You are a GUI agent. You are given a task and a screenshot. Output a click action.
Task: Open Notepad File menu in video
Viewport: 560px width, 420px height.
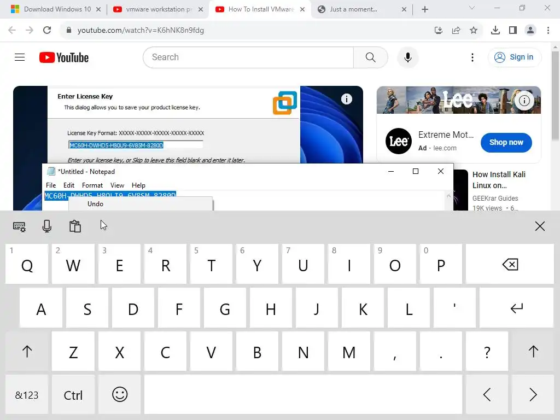click(51, 185)
